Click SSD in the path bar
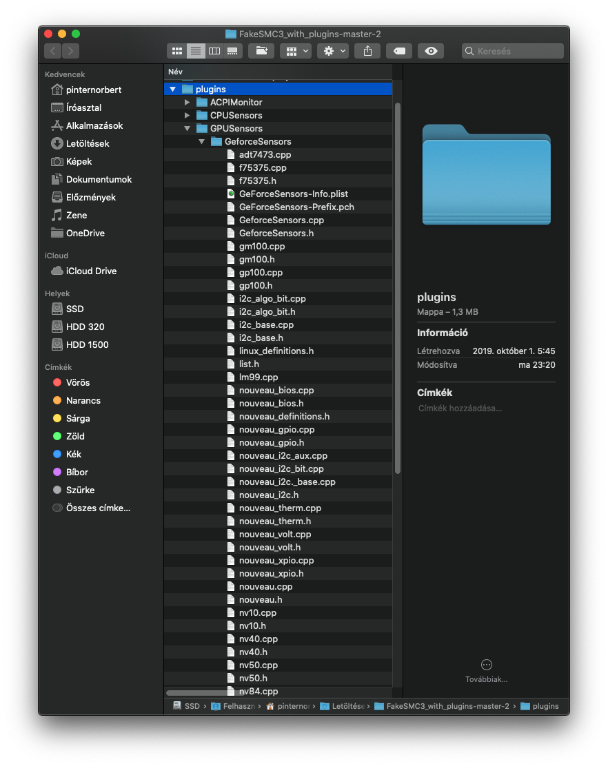 pos(186,706)
